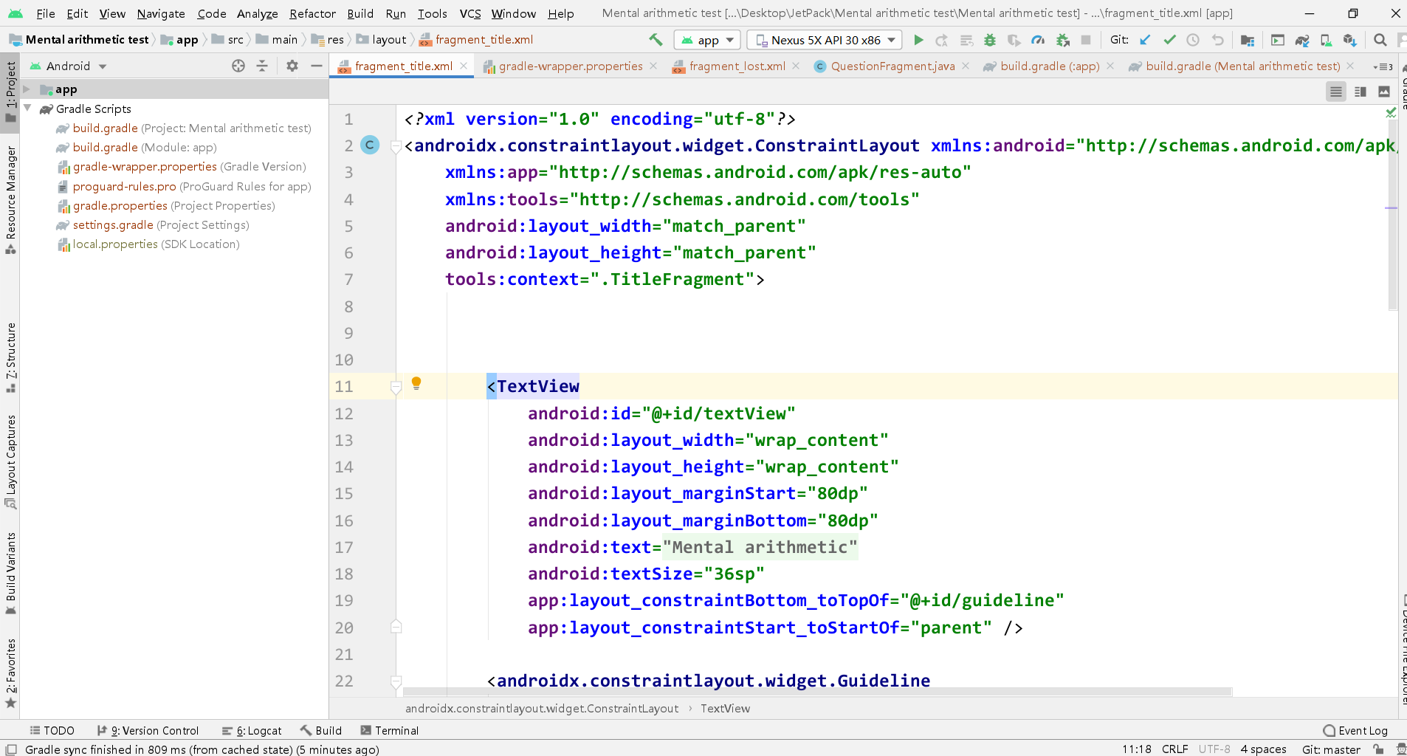Open AVD Manager device icon
Image resolution: width=1407 pixels, height=756 pixels.
(1326, 40)
